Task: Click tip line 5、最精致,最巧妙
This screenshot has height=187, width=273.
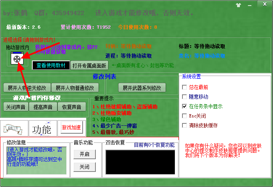Action: (113, 132)
